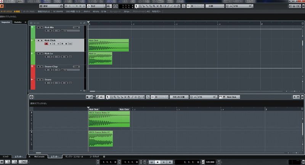The image size is (305, 165).
Task: Open lower zone setup gear icon
Action: point(104,157)
